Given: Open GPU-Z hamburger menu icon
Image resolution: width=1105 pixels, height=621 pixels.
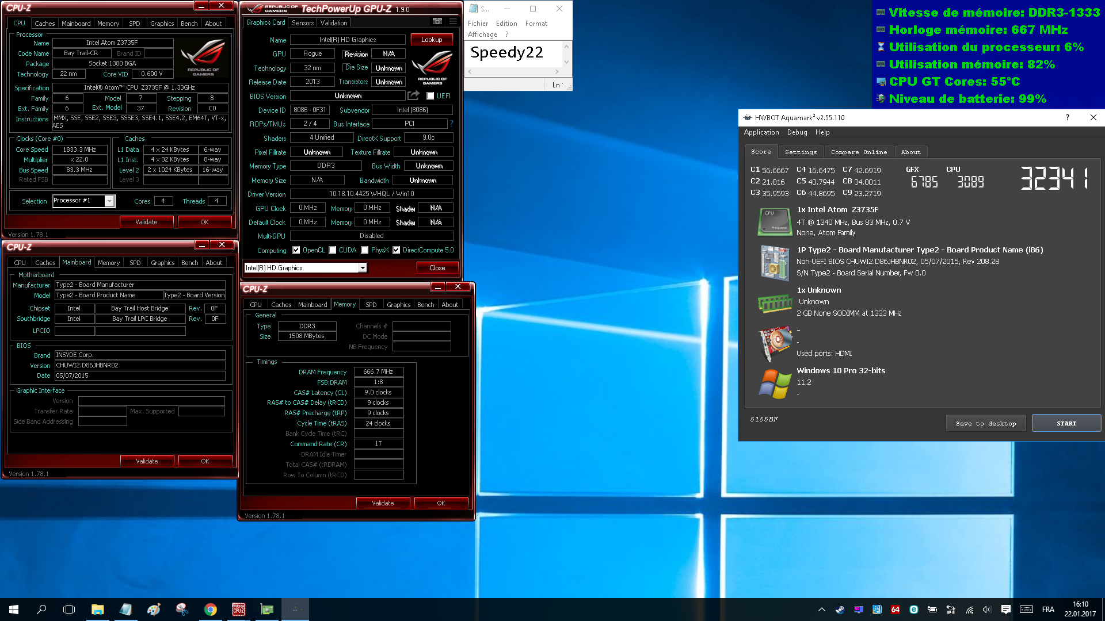Looking at the screenshot, I should pos(453,22).
